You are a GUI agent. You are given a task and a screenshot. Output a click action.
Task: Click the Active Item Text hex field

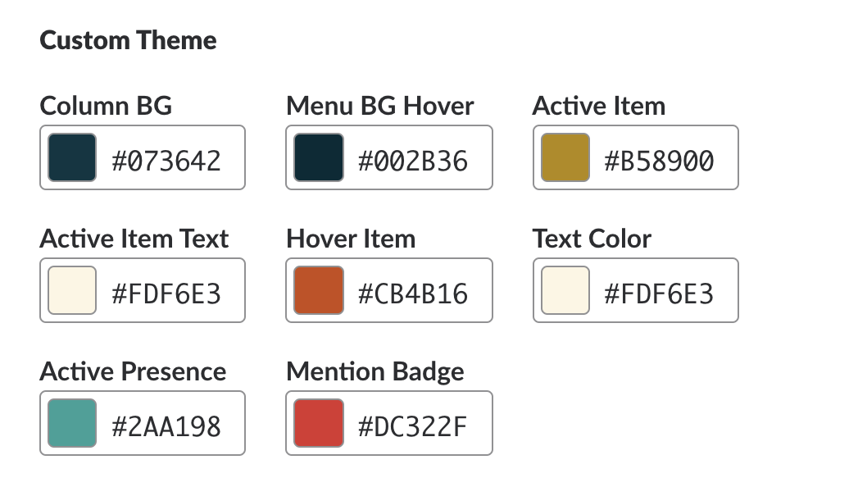pos(166,292)
